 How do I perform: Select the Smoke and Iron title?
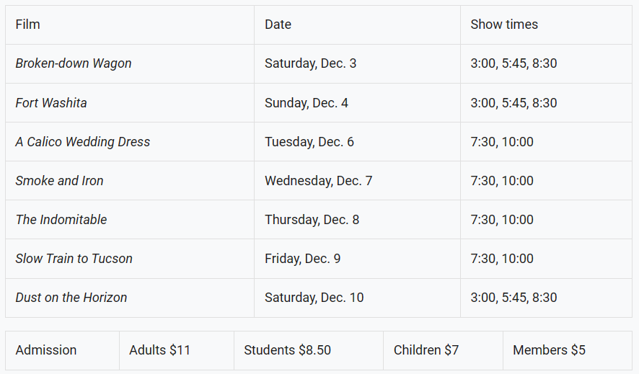tap(60, 181)
